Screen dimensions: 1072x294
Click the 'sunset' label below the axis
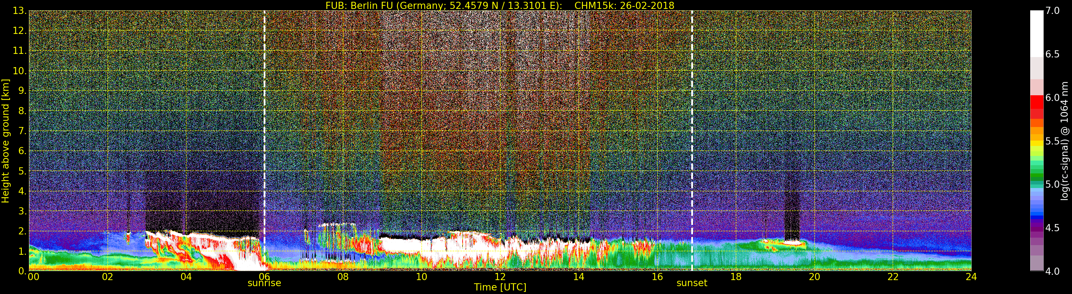(x=692, y=283)
